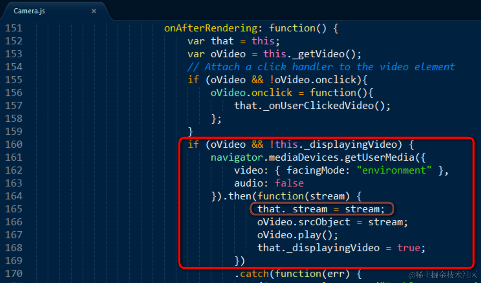This screenshot has height=283, width=481.
Task: Click 'that. stream = stream;' statement
Action: pyautogui.click(x=321, y=209)
